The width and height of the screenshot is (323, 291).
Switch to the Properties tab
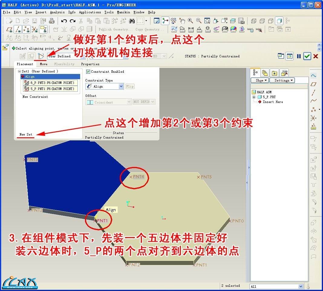coord(90,64)
